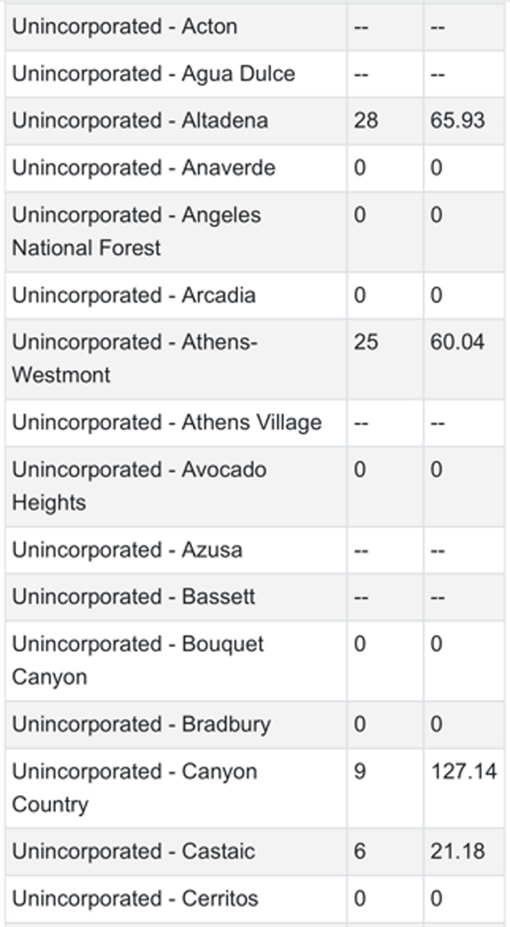Click the Canyon Country rate 127.14
Screen dimensions: 510x927
(x=463, y=771)
